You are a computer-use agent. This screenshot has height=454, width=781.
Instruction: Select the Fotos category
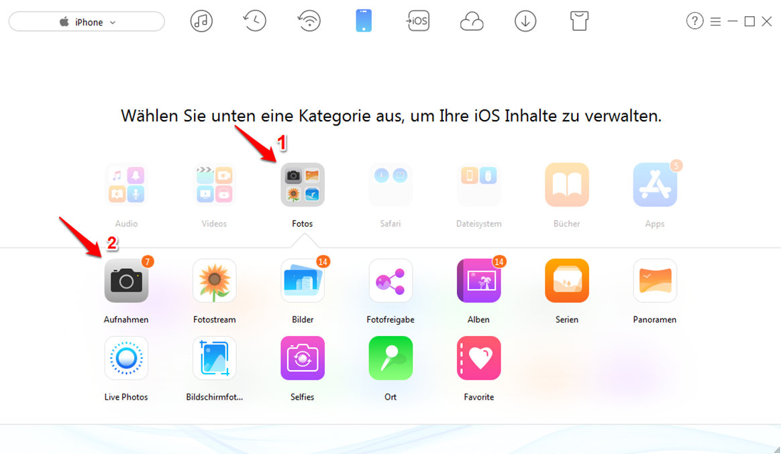303,184
